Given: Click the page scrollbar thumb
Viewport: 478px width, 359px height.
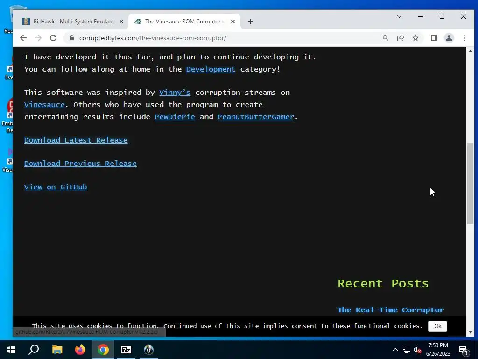Looking at the screenshot, I should click(470, 183).
